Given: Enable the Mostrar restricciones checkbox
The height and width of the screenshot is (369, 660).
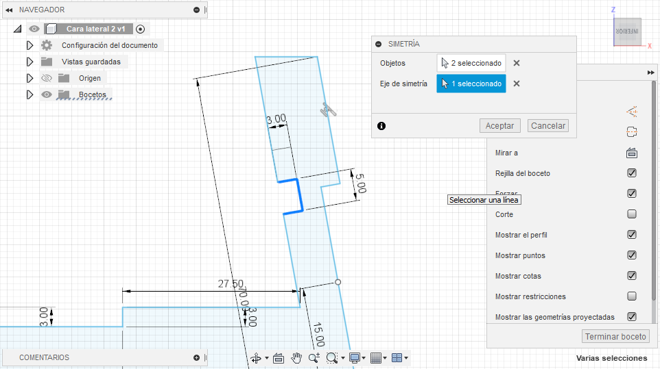Looking at the screenshot, I should click(x=632, y=296).
